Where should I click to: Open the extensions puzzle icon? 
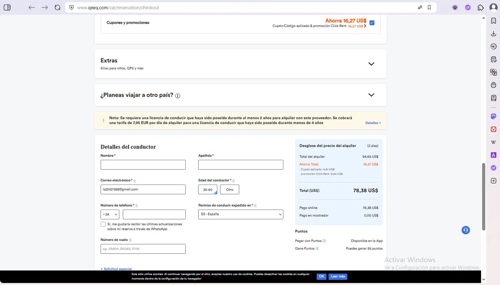pyautogui.click(x=481, y=7)
